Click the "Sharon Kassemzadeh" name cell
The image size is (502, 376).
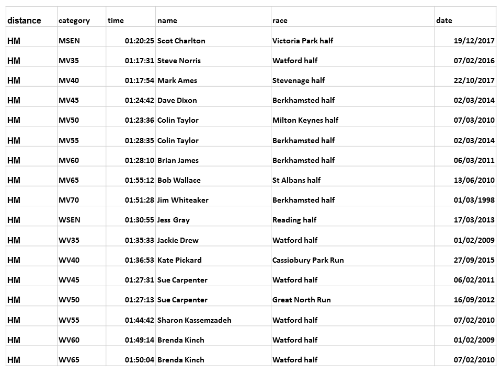coord(195,320)
